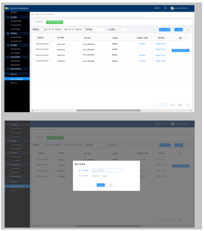Click the export icon button beside search
This screenshot has width=204, height=231.
[x=188, y=29]
